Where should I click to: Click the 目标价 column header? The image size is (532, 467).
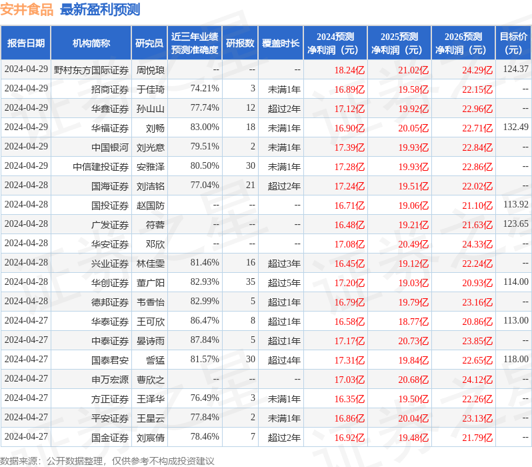point(514,43)
